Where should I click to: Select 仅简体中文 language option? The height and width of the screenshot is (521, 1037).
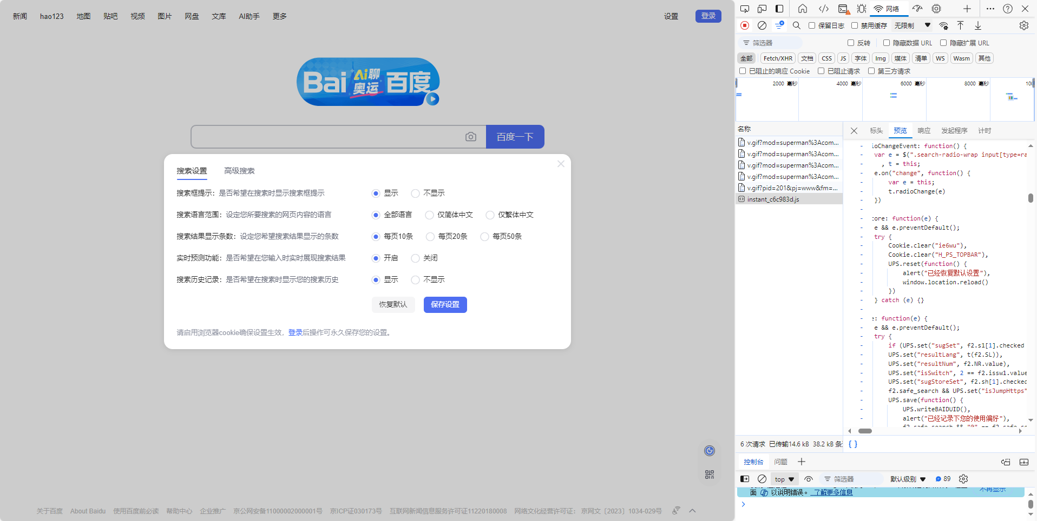click(429, 215)
